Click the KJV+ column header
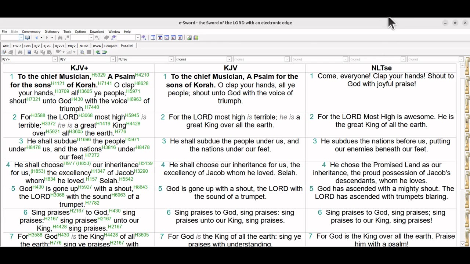The image size is (470, 264). 79,68
